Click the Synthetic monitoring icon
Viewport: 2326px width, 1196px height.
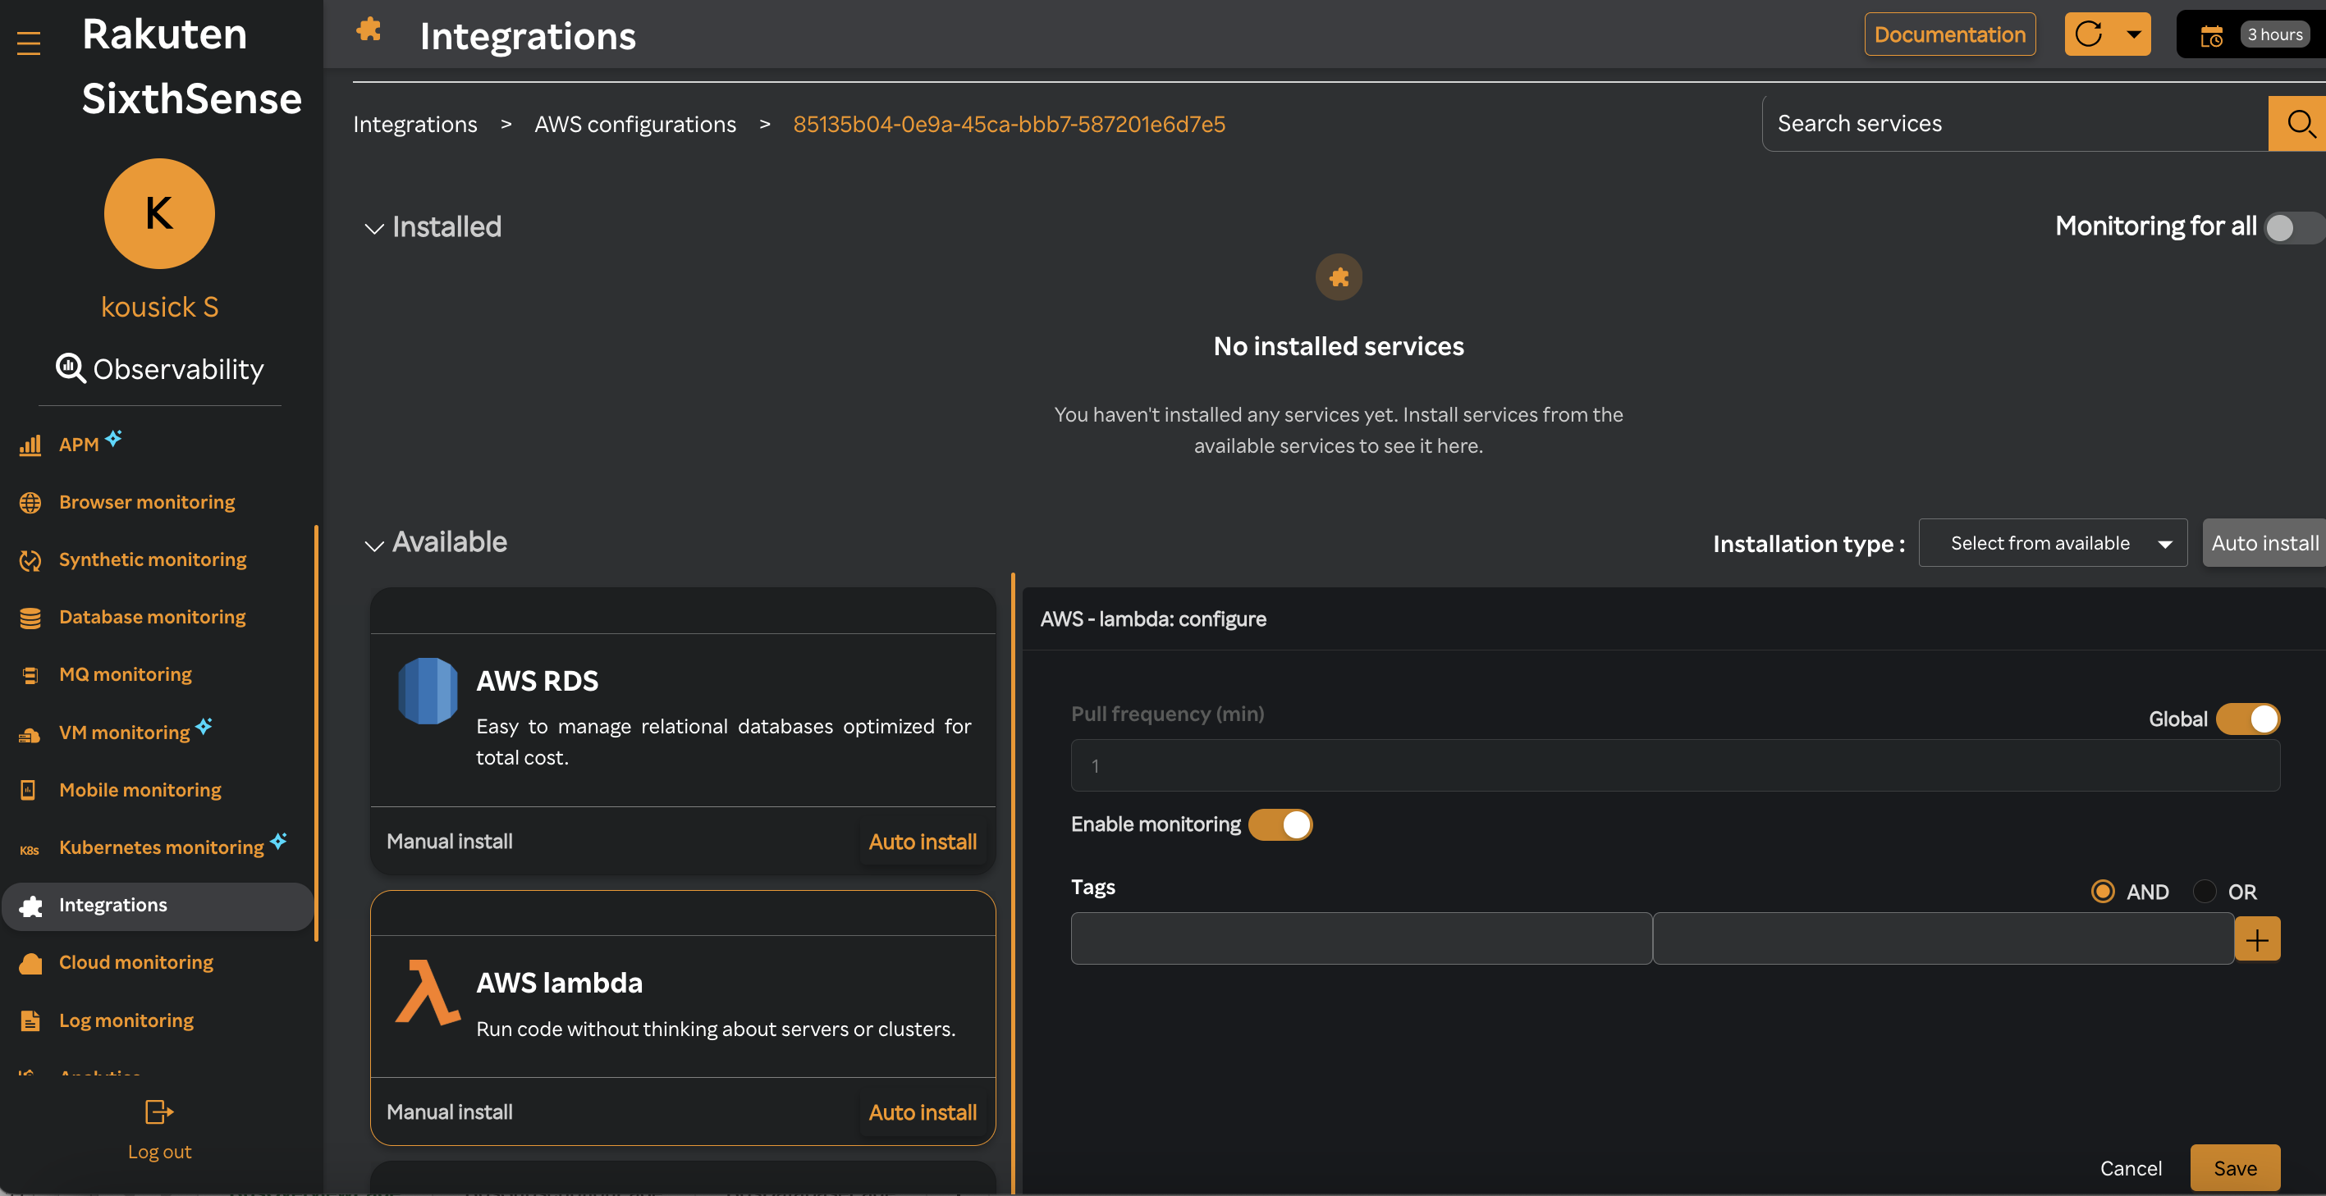(30, 559)
